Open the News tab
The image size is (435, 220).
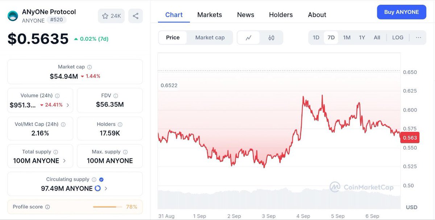pos(245,15)
